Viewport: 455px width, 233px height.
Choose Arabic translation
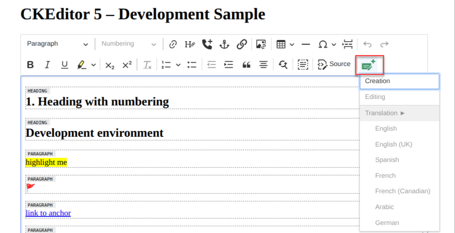[399, 207]
